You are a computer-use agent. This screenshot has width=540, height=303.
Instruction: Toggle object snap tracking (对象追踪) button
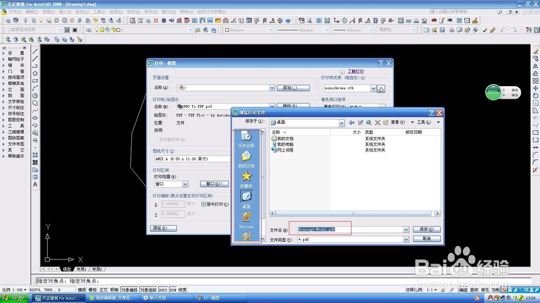click(x=148, y=290)
